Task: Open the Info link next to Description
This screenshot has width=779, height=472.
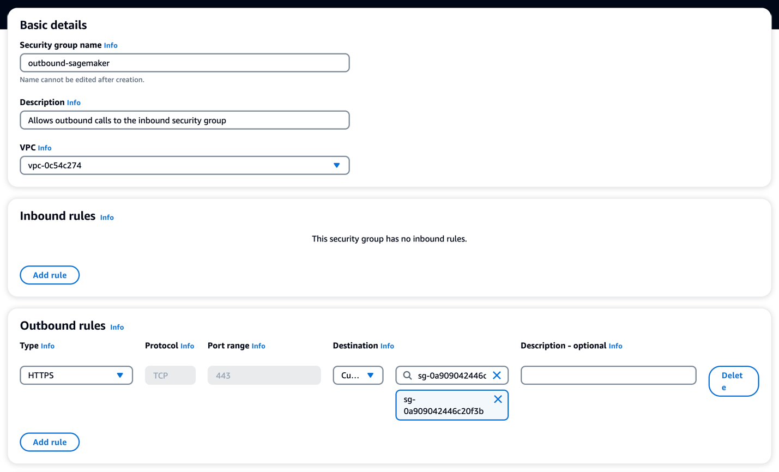Action: [x=74, y=102]
